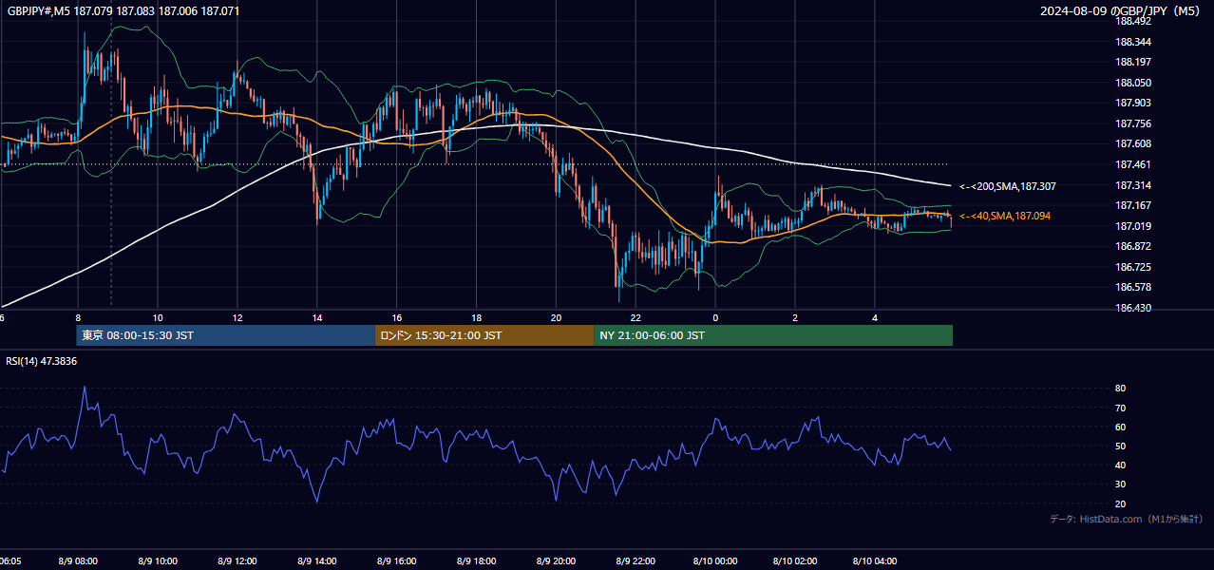
Task: Click hour label 14 under the price chart
Action: click(317, 317)
